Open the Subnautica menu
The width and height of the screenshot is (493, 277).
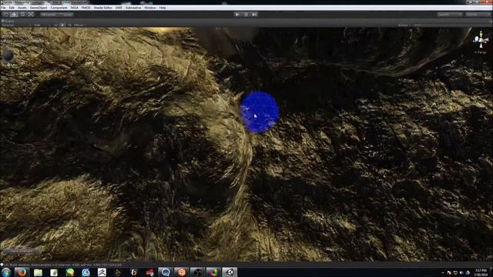point(133,8)
